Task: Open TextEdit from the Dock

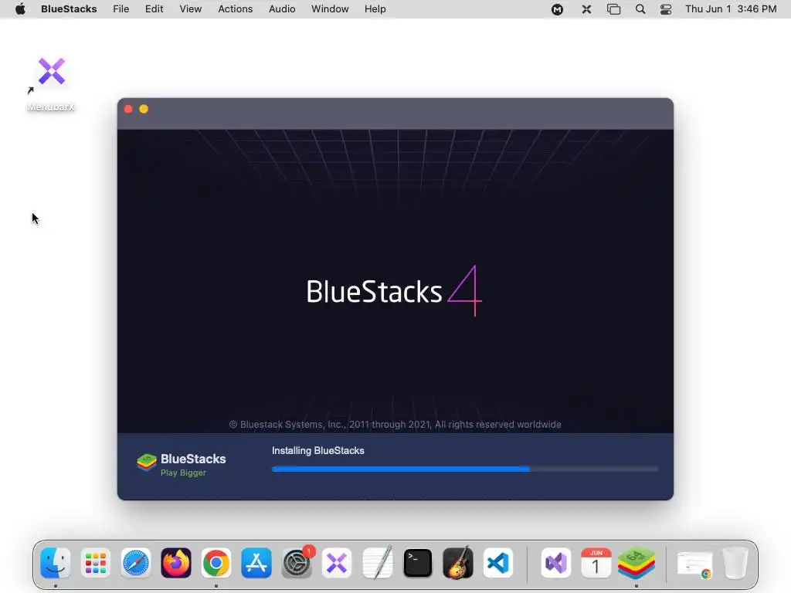Action: click(x=377, y=562)
